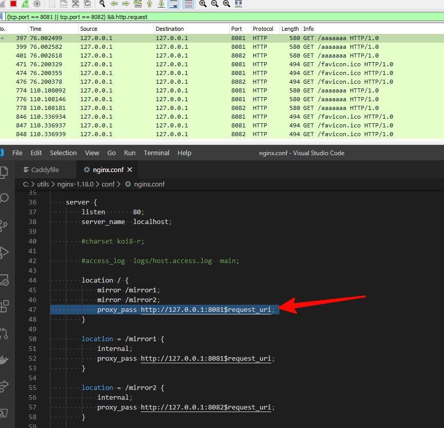Click the 'utils' breadcrumb segment
This screenshot has width=444, height=428.
(x=43, y=184)
